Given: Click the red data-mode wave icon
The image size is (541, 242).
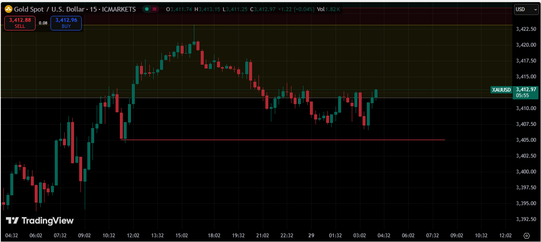Looking at the screenshot, I should click(154, 9).
